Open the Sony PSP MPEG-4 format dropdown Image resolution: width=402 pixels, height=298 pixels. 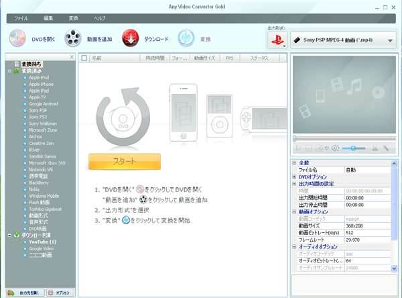(x=343, y=40)
